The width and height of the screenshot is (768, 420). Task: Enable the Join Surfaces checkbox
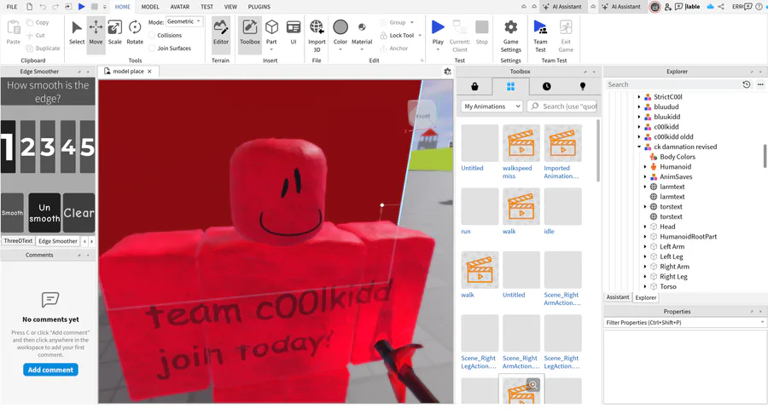tap(152, 48)
